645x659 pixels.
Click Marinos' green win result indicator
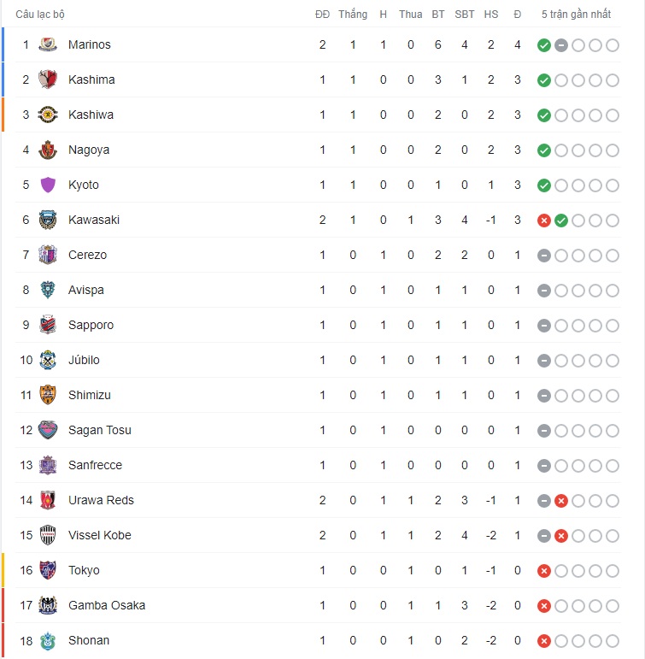click(x=544, y=45)
